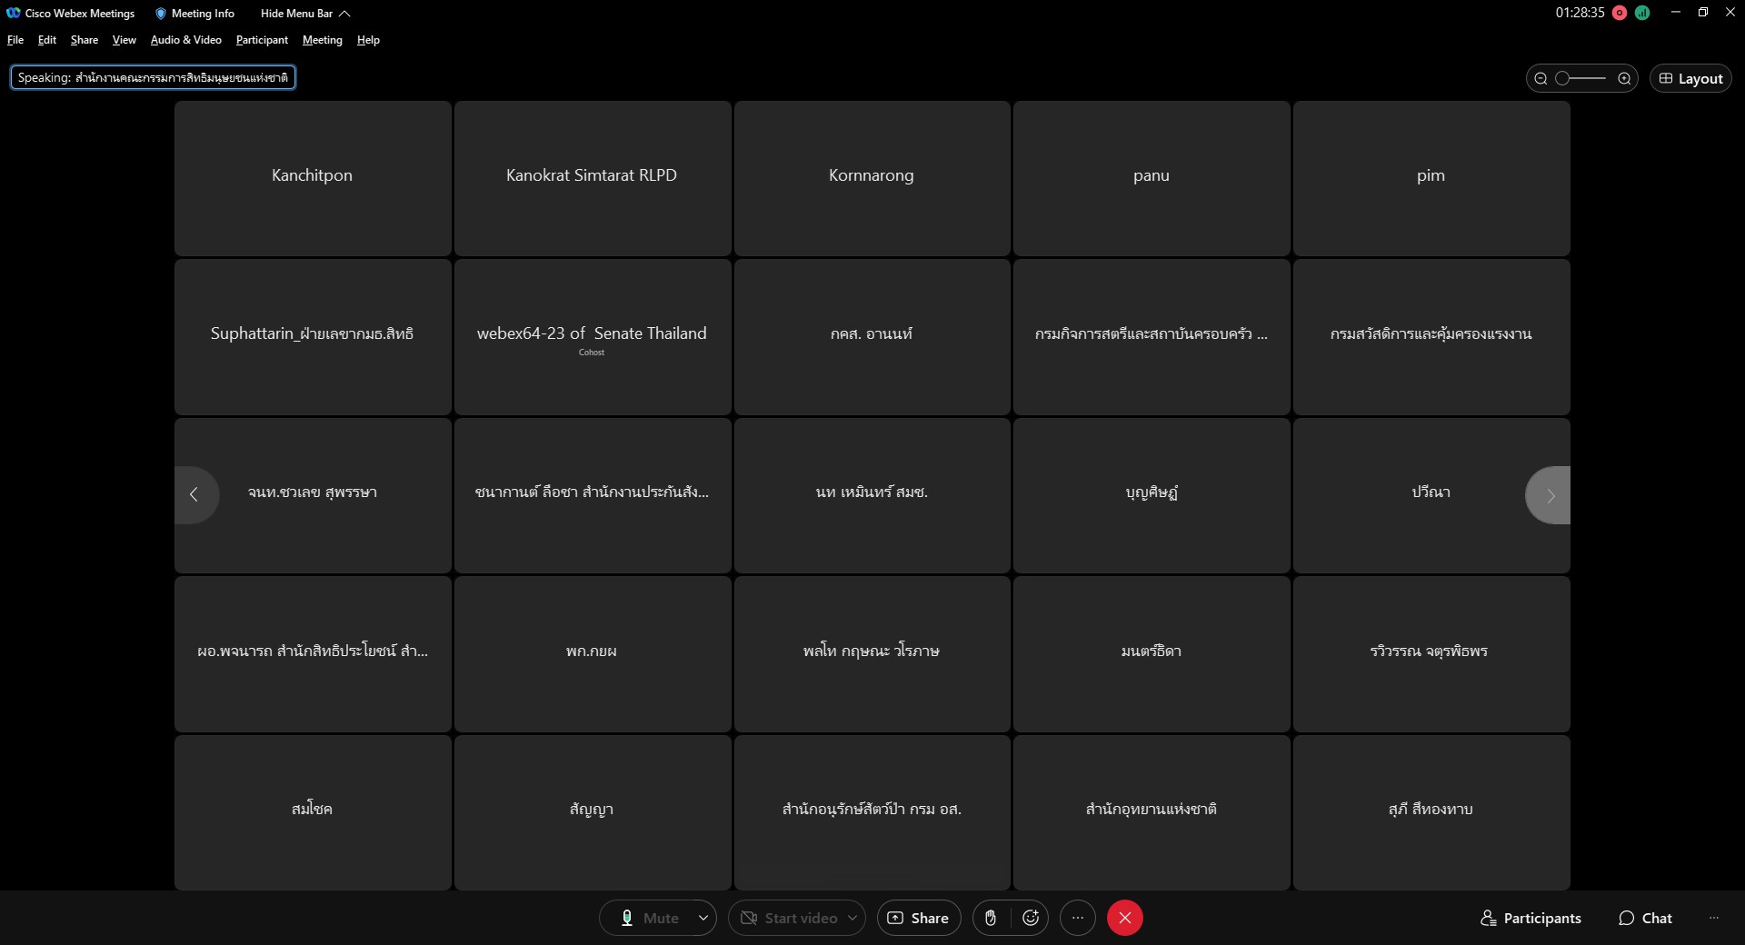The width and height of the screenshot is (1745, 945).
Task: Select the นท เหมินทร์ สมช. tile
Action: (872, 495)
